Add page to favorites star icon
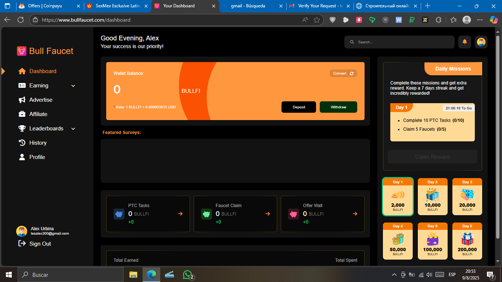502x282 pixels. click(317, 20)
